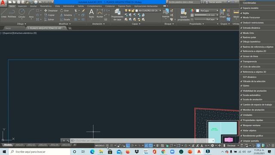
Task: Close the command line with X
Action: click(64, 141)
